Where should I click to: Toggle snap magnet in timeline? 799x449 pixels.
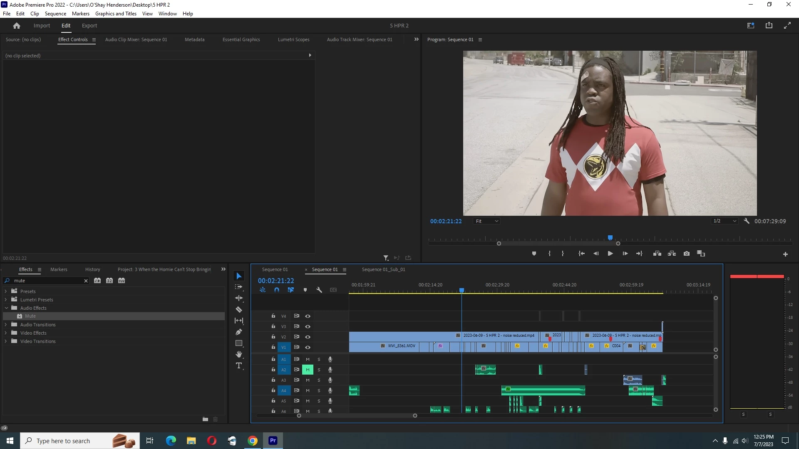coord(277,290)
